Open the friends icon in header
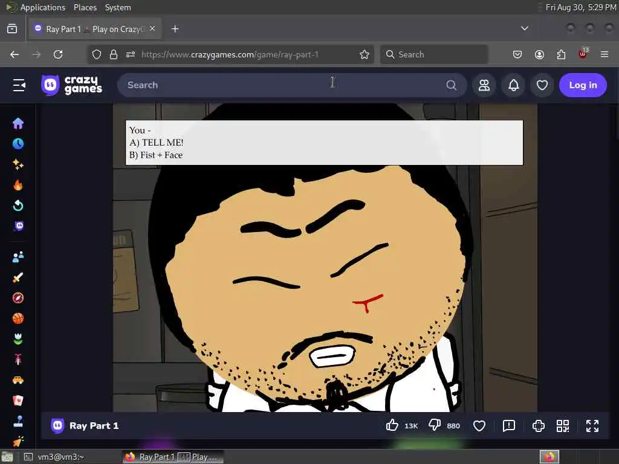 [x=484, y=85]
